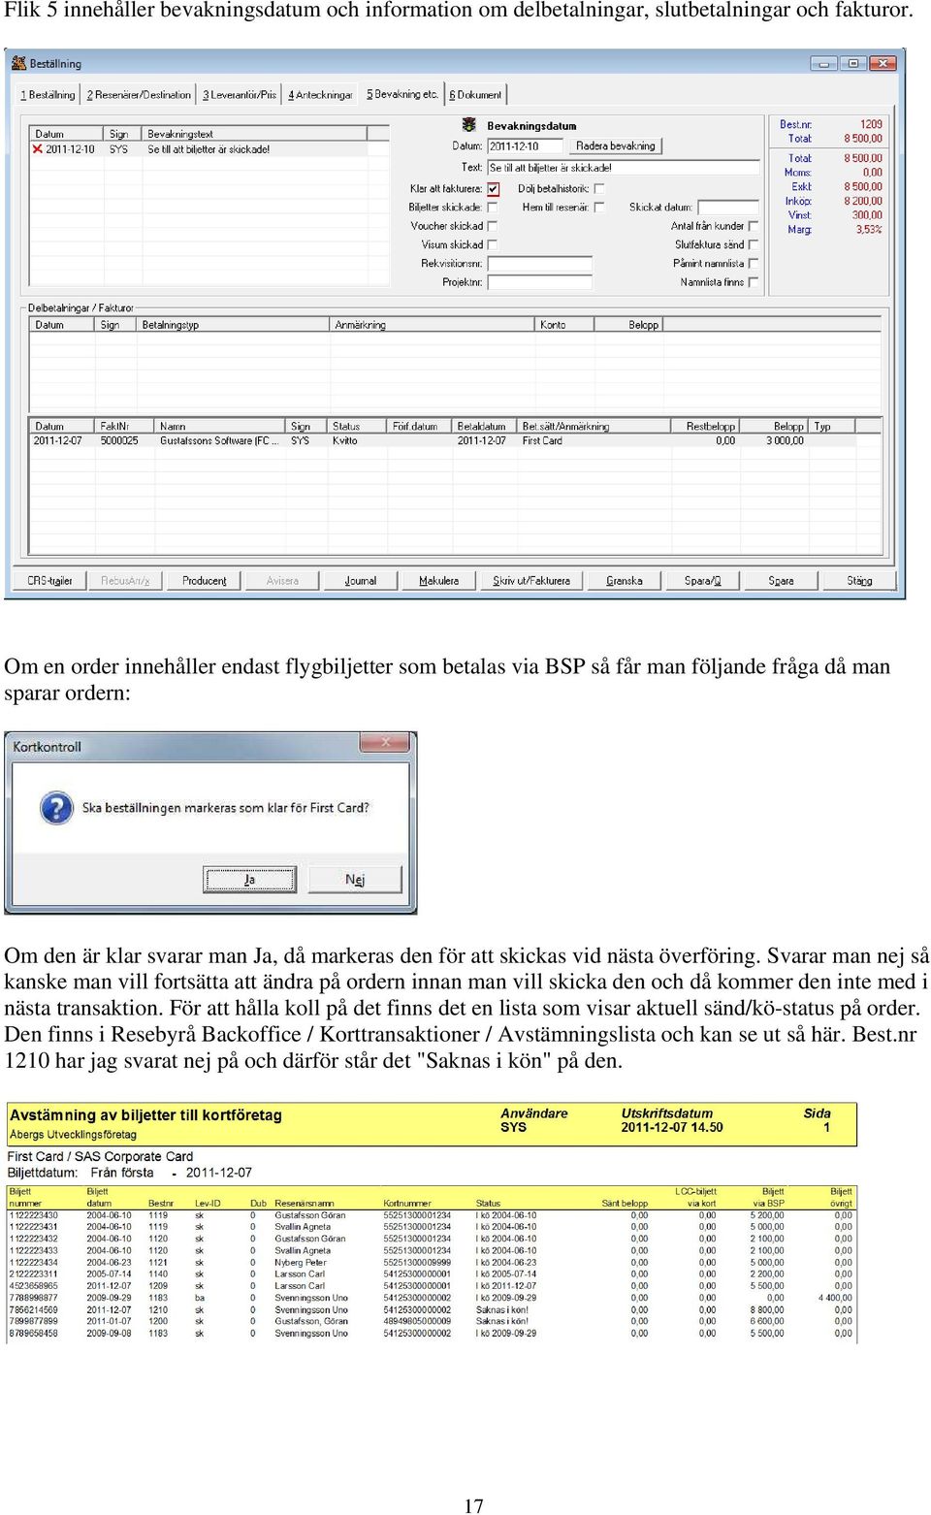Click report name Nyberg Peter

click(x=301, y=1263)
